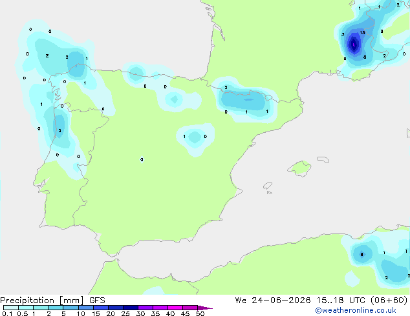Pick the 45–50 mm legend swatch

190,308
